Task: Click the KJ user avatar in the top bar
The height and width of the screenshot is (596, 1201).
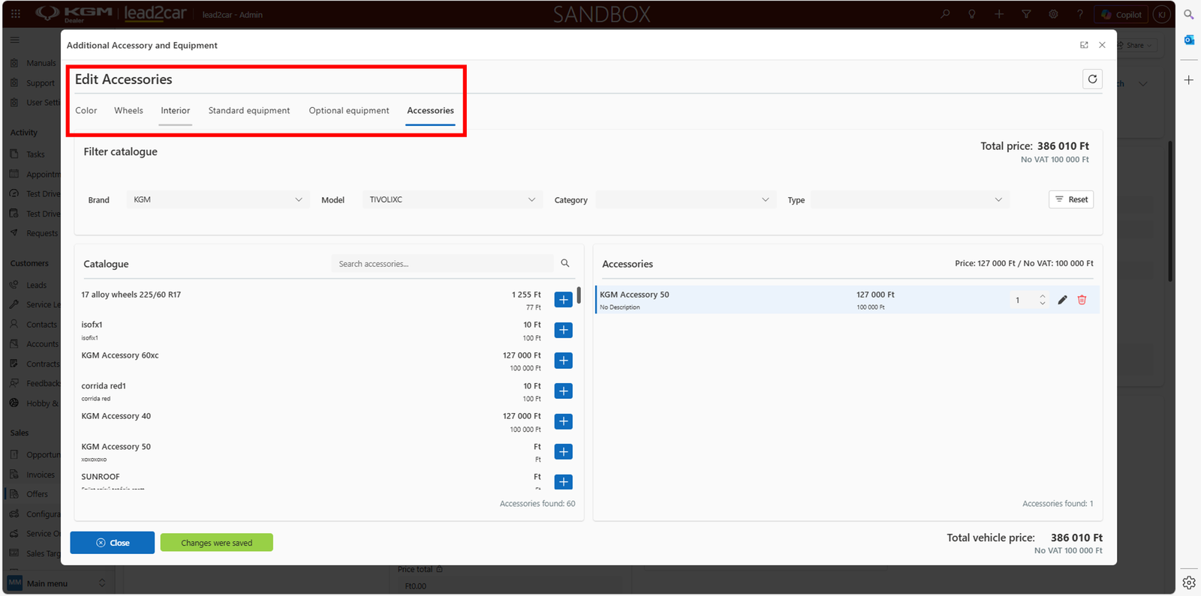Action: pos(1162,14)
